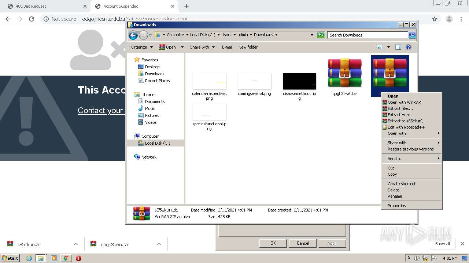This screenshot has width=469, height=263.
Task: Click OK in the background dialog
Action: (x=273, y=243)
